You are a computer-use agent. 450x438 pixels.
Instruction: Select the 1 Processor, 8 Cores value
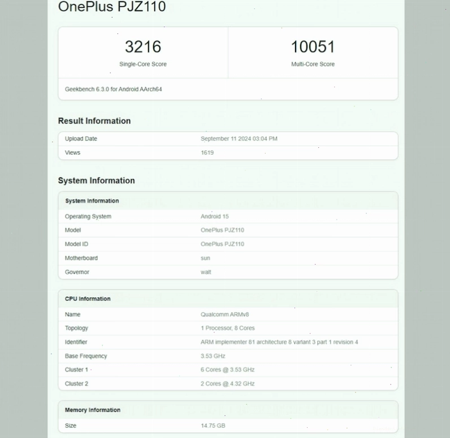(228, 328)
